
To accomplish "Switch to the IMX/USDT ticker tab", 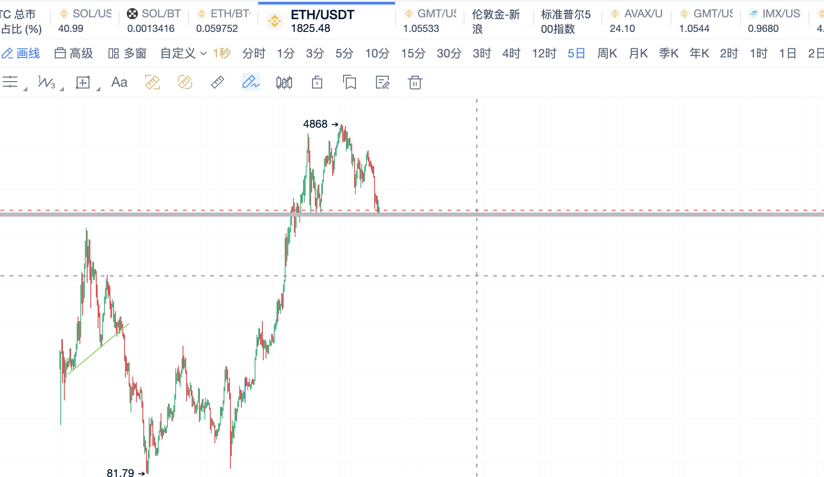I will click(x=775, y=21).
